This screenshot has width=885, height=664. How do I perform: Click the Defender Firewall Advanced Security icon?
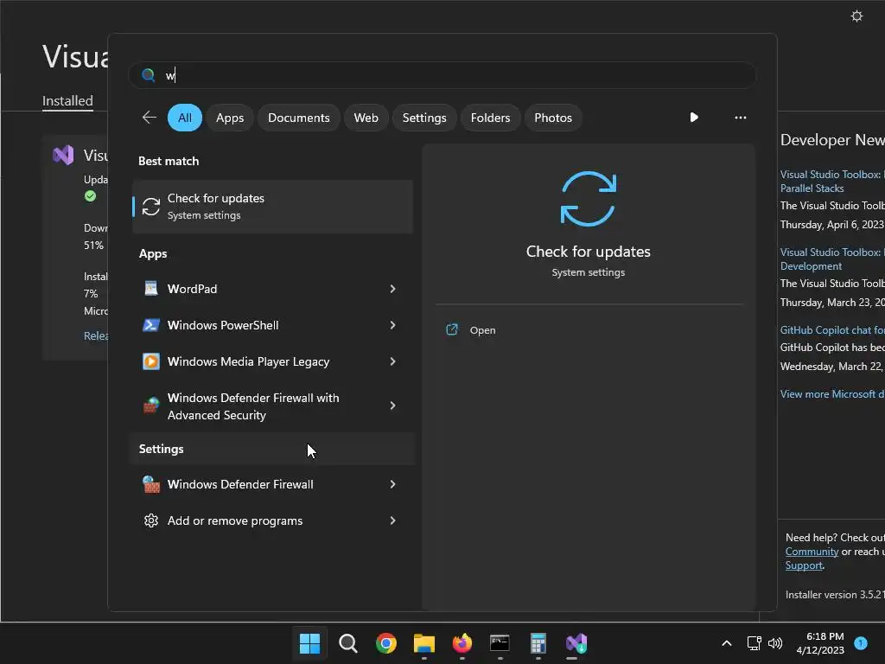click(x=150, y=405)
